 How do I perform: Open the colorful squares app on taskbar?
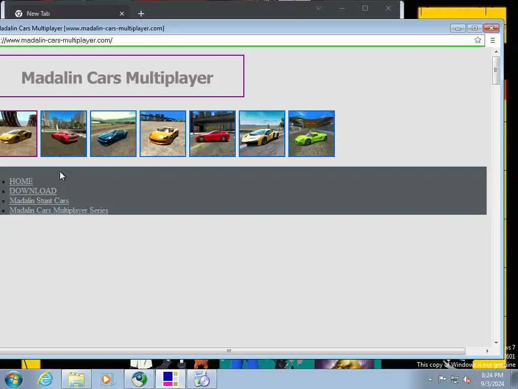point(170,379)
